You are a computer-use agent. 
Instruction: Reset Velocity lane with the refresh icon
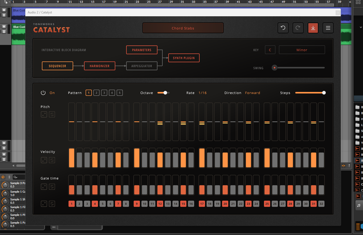(52, 160)
